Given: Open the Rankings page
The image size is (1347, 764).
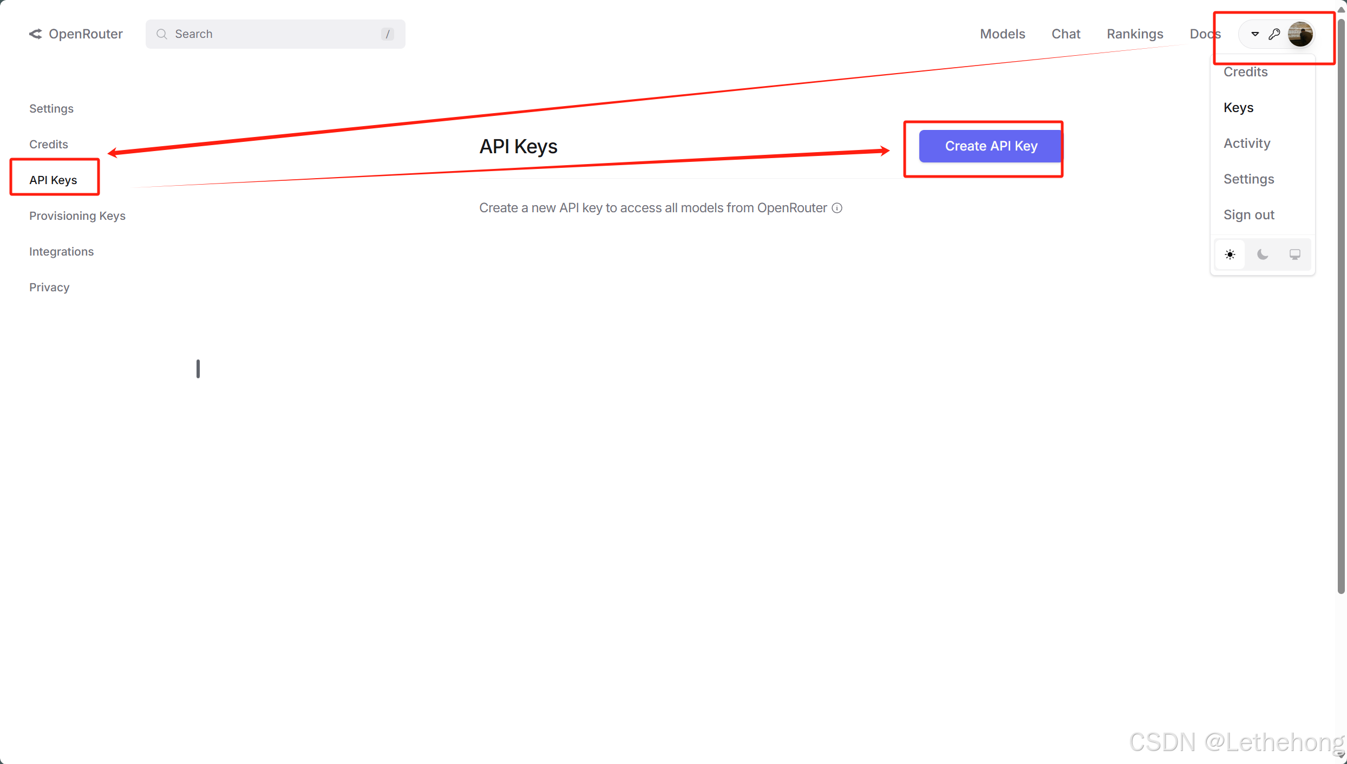Looking at the screenshot, I should coord(1135,34).
